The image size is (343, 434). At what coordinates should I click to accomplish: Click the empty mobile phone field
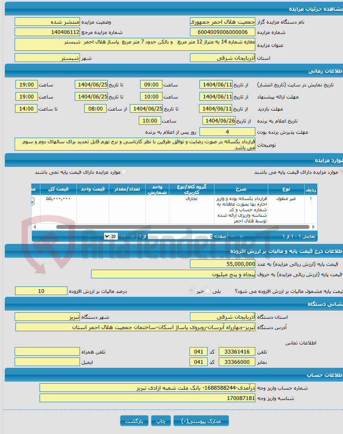[x=47, y=351]
